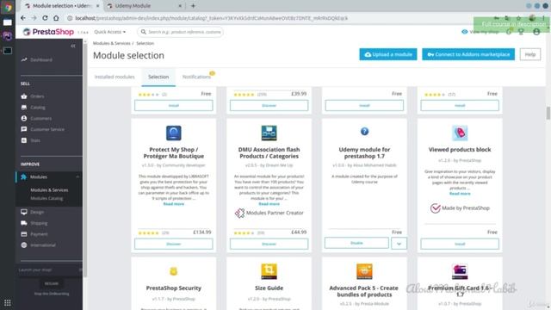
Task: Install the Viewed products block module
Action: [x=460, y=244]
